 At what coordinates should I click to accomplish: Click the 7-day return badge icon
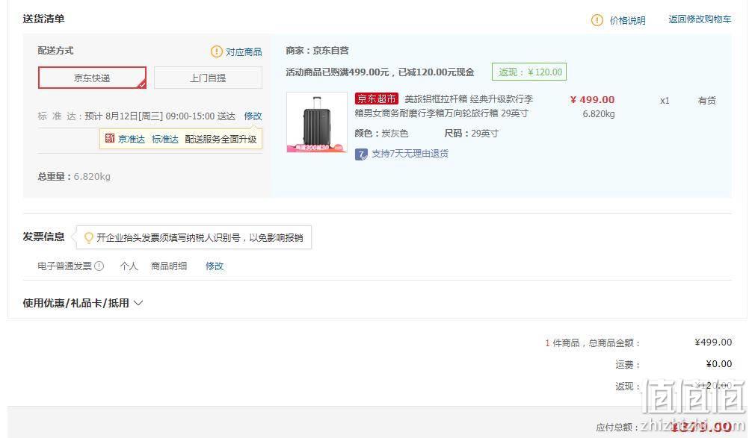361,154
